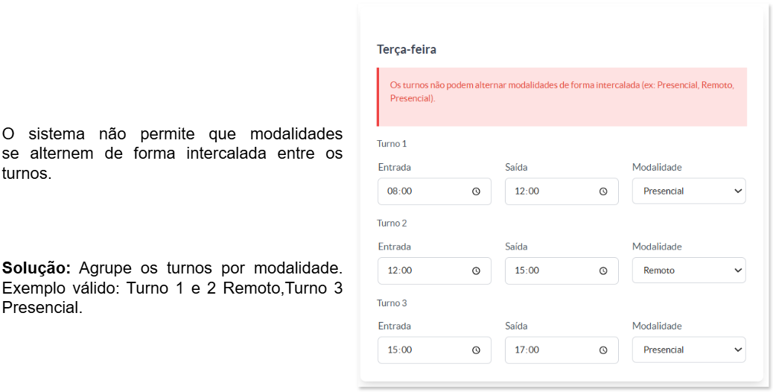Click the Terça-feira heading
Screen dimensions: 773x392
pyautogui.click(x=407, y=50)
